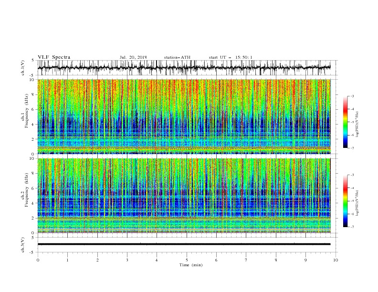Click time axis tick label "9"
The height and width of the screenshot is (292, 378).
click(305, 260)
